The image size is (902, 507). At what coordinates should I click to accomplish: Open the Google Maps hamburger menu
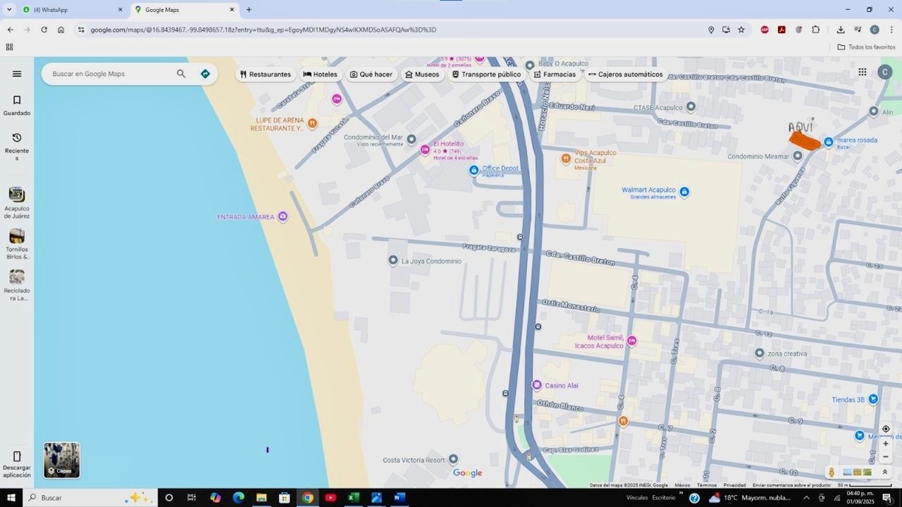tap(17, 74)
